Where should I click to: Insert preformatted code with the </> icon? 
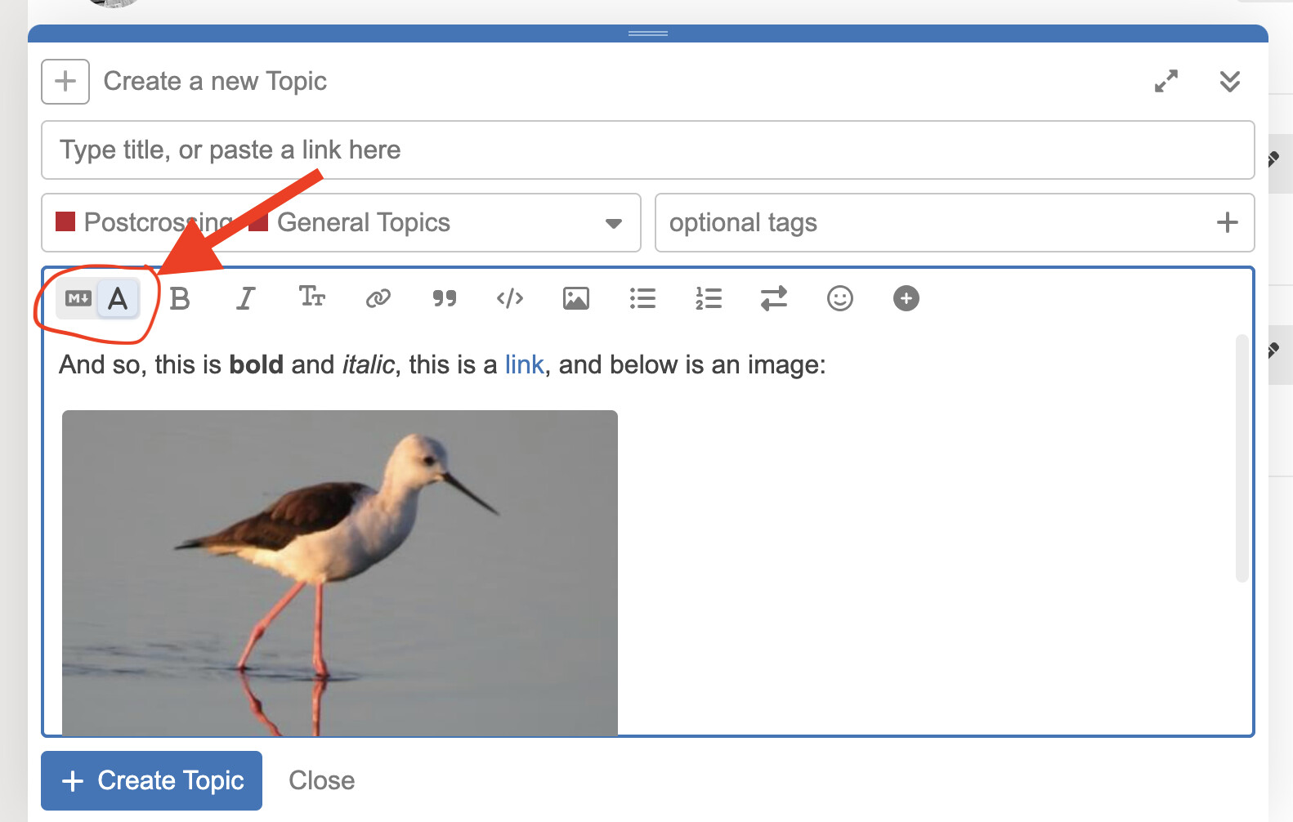click(510, 299)
